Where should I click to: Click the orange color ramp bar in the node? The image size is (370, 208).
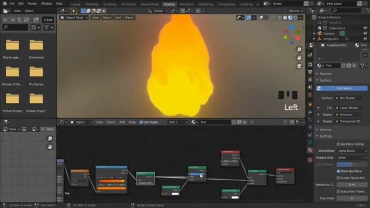point(112,181)
